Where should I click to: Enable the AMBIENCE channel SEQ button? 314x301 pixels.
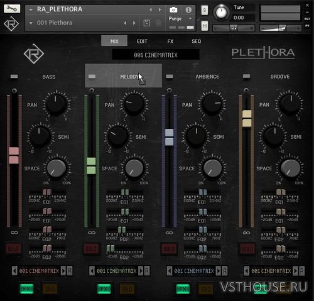click(x=206, y=289)
